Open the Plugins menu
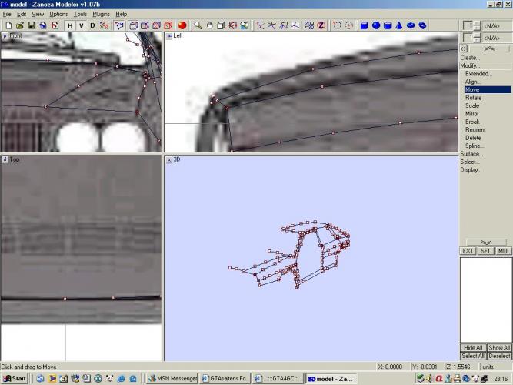The width and height of the screenshot is (513, 385). [x=101, y=14]
